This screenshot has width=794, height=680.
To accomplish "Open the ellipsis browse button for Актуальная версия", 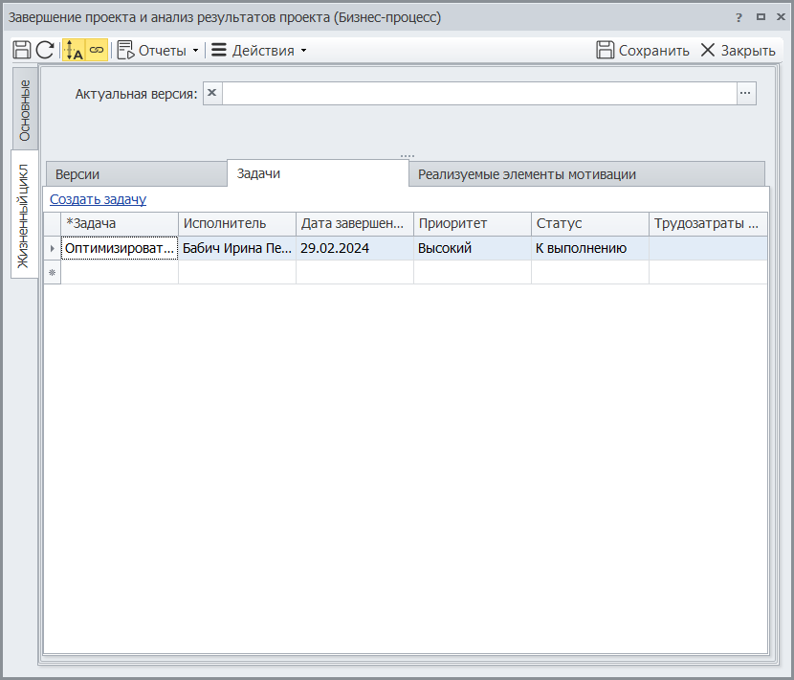I will [x=746, y=93].
